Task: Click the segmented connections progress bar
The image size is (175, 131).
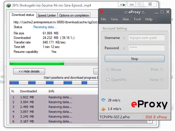Action: coord(54,83)
